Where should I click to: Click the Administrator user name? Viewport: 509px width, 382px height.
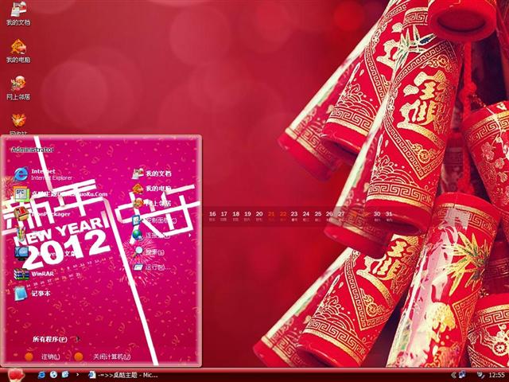click(33, 150)
